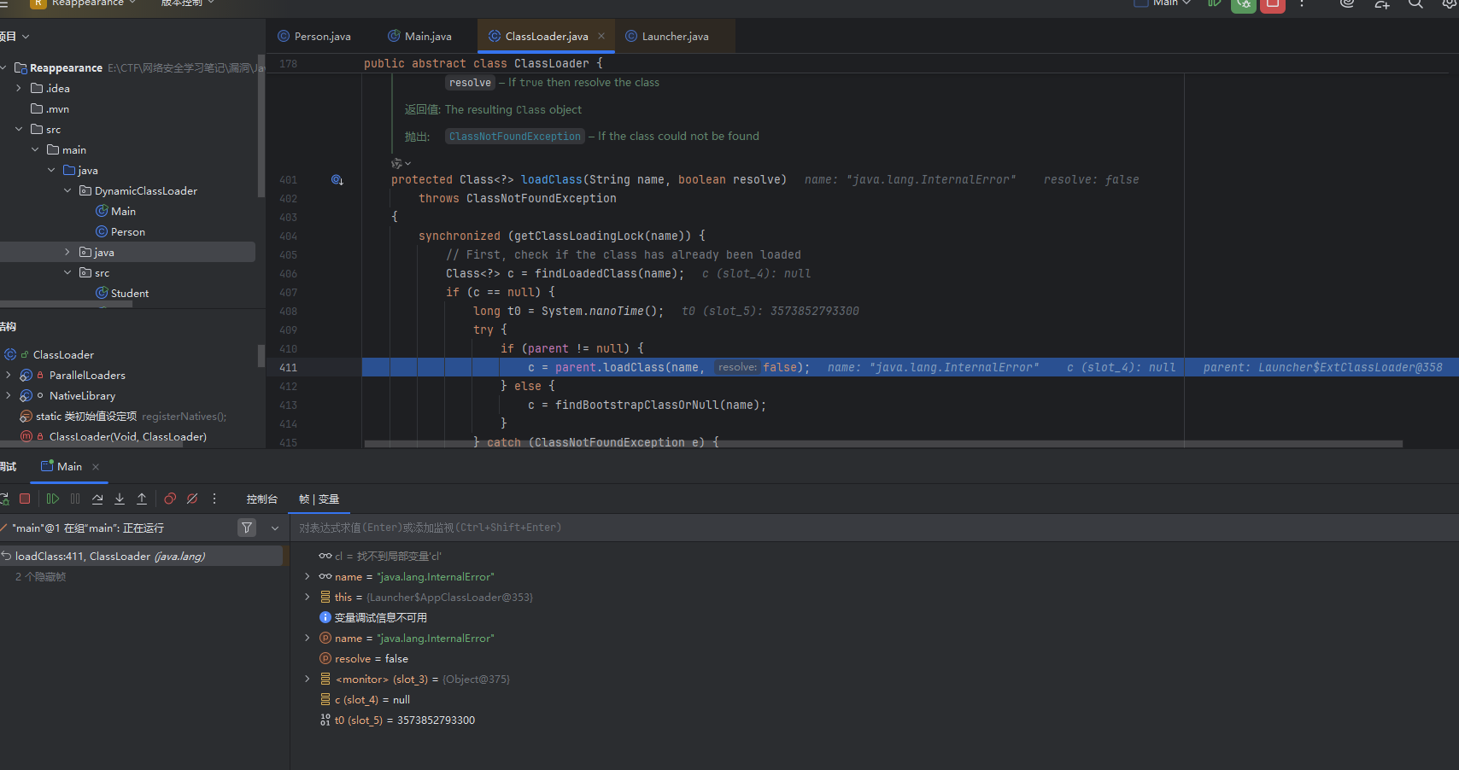The image size is (1459, 770).
Task: Click the Step Out debug icon
Action: coord(142,499)
